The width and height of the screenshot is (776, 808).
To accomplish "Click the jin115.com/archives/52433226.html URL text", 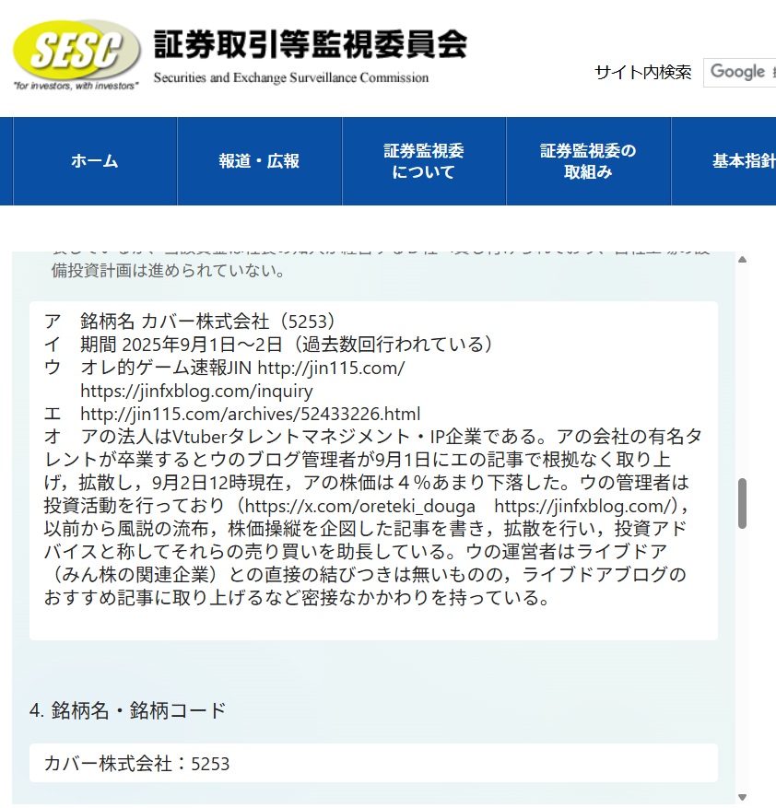I will (250, 414).
